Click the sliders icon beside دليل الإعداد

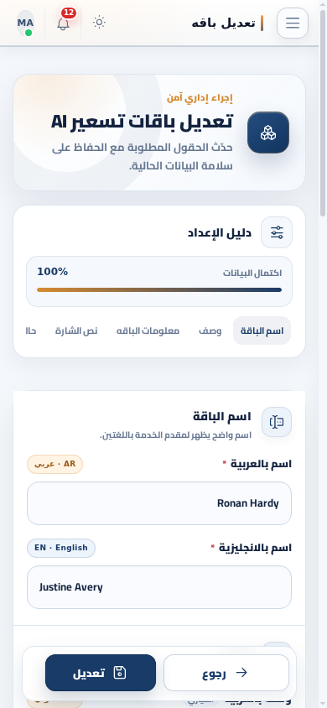point(277,232)
